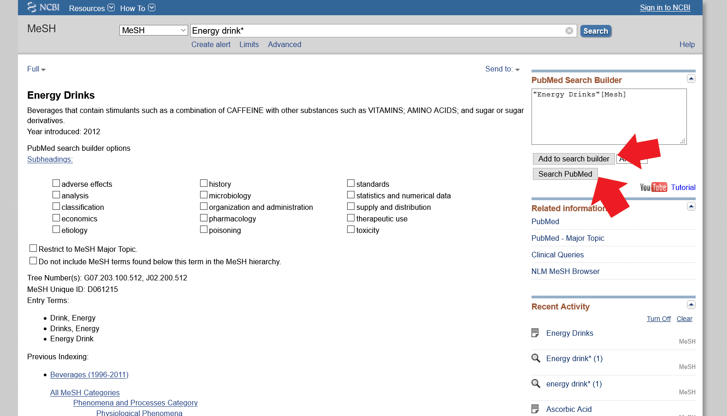The height and width of the screenshot is (416, 727).
Task: Open Energy drink* (1) recent search
Action: 574,358
